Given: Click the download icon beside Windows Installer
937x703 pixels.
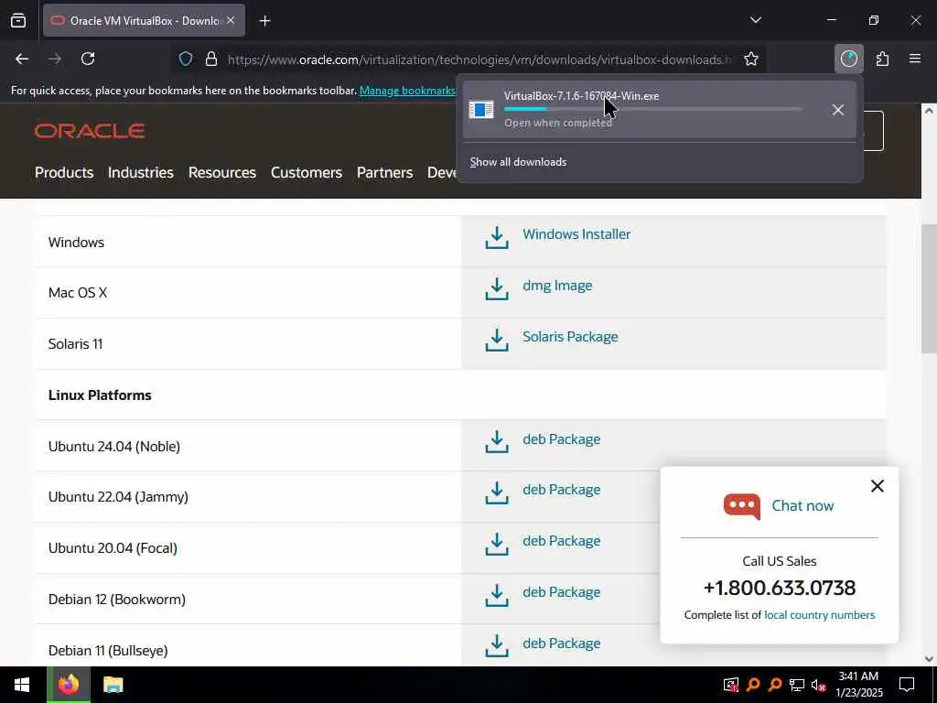Looking at the screenshot, I should click(497, 238).
